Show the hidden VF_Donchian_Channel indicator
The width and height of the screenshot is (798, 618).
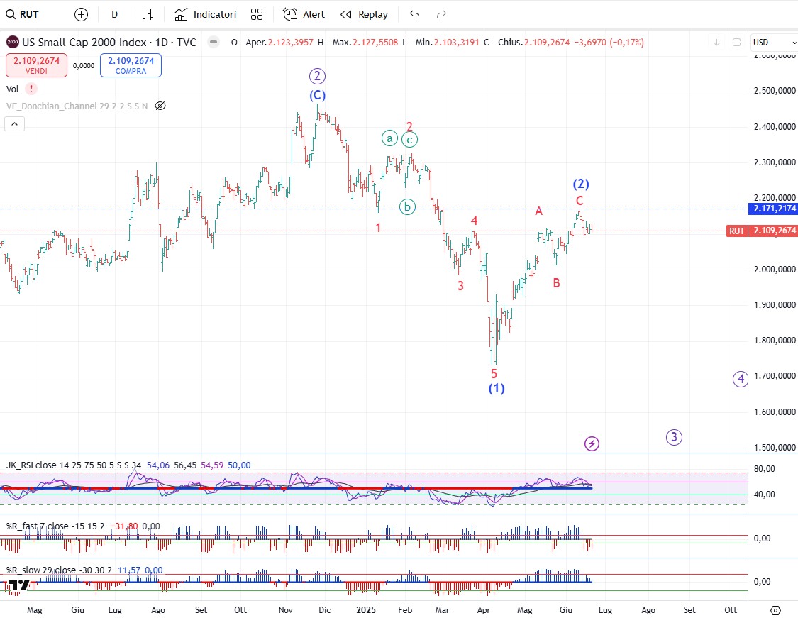point(160,106)
